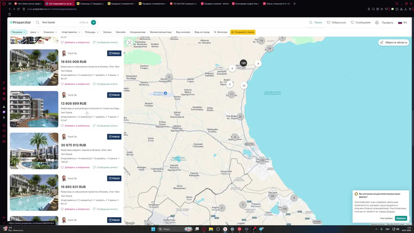
Task: Click TEKCE logo on 16 655 008 RUB listing
Action: [114, 53]
